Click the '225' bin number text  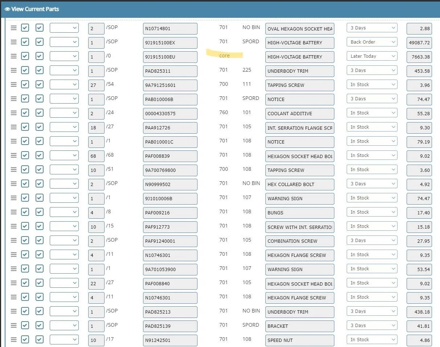pos(247,70)
